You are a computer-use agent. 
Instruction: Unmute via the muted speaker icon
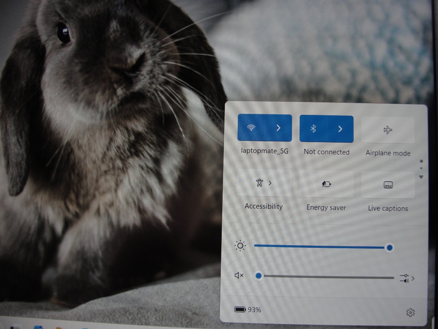click(239, 275)
